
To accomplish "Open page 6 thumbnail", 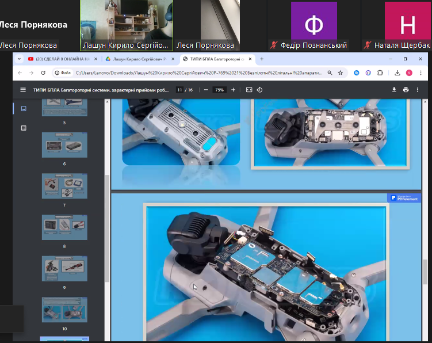I will point(64,145).
